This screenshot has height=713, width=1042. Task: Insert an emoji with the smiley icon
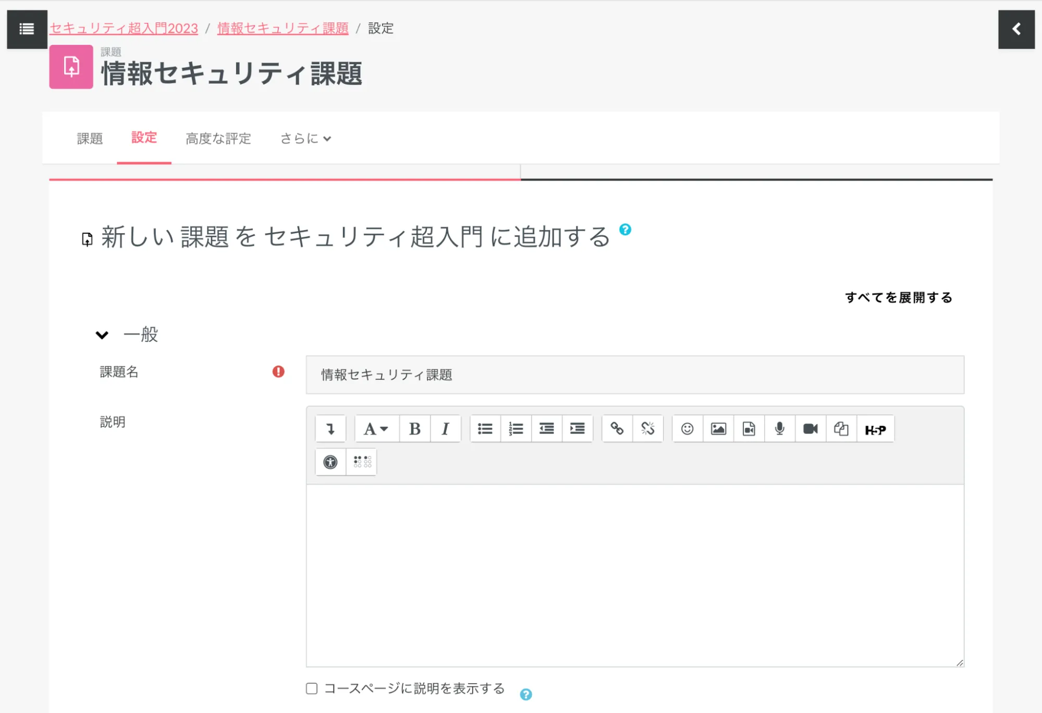[x=687, y=429]
